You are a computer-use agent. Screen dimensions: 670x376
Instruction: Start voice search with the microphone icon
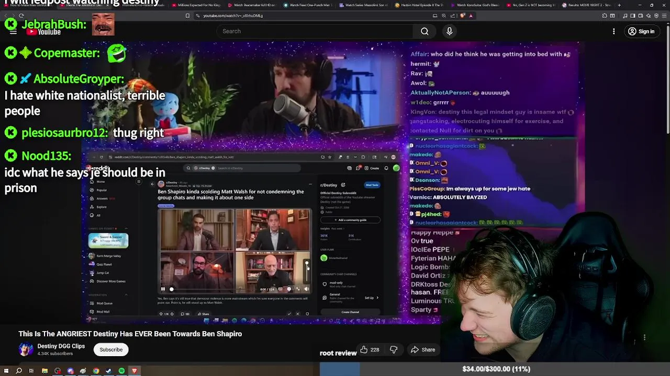(x=449, y=31)
